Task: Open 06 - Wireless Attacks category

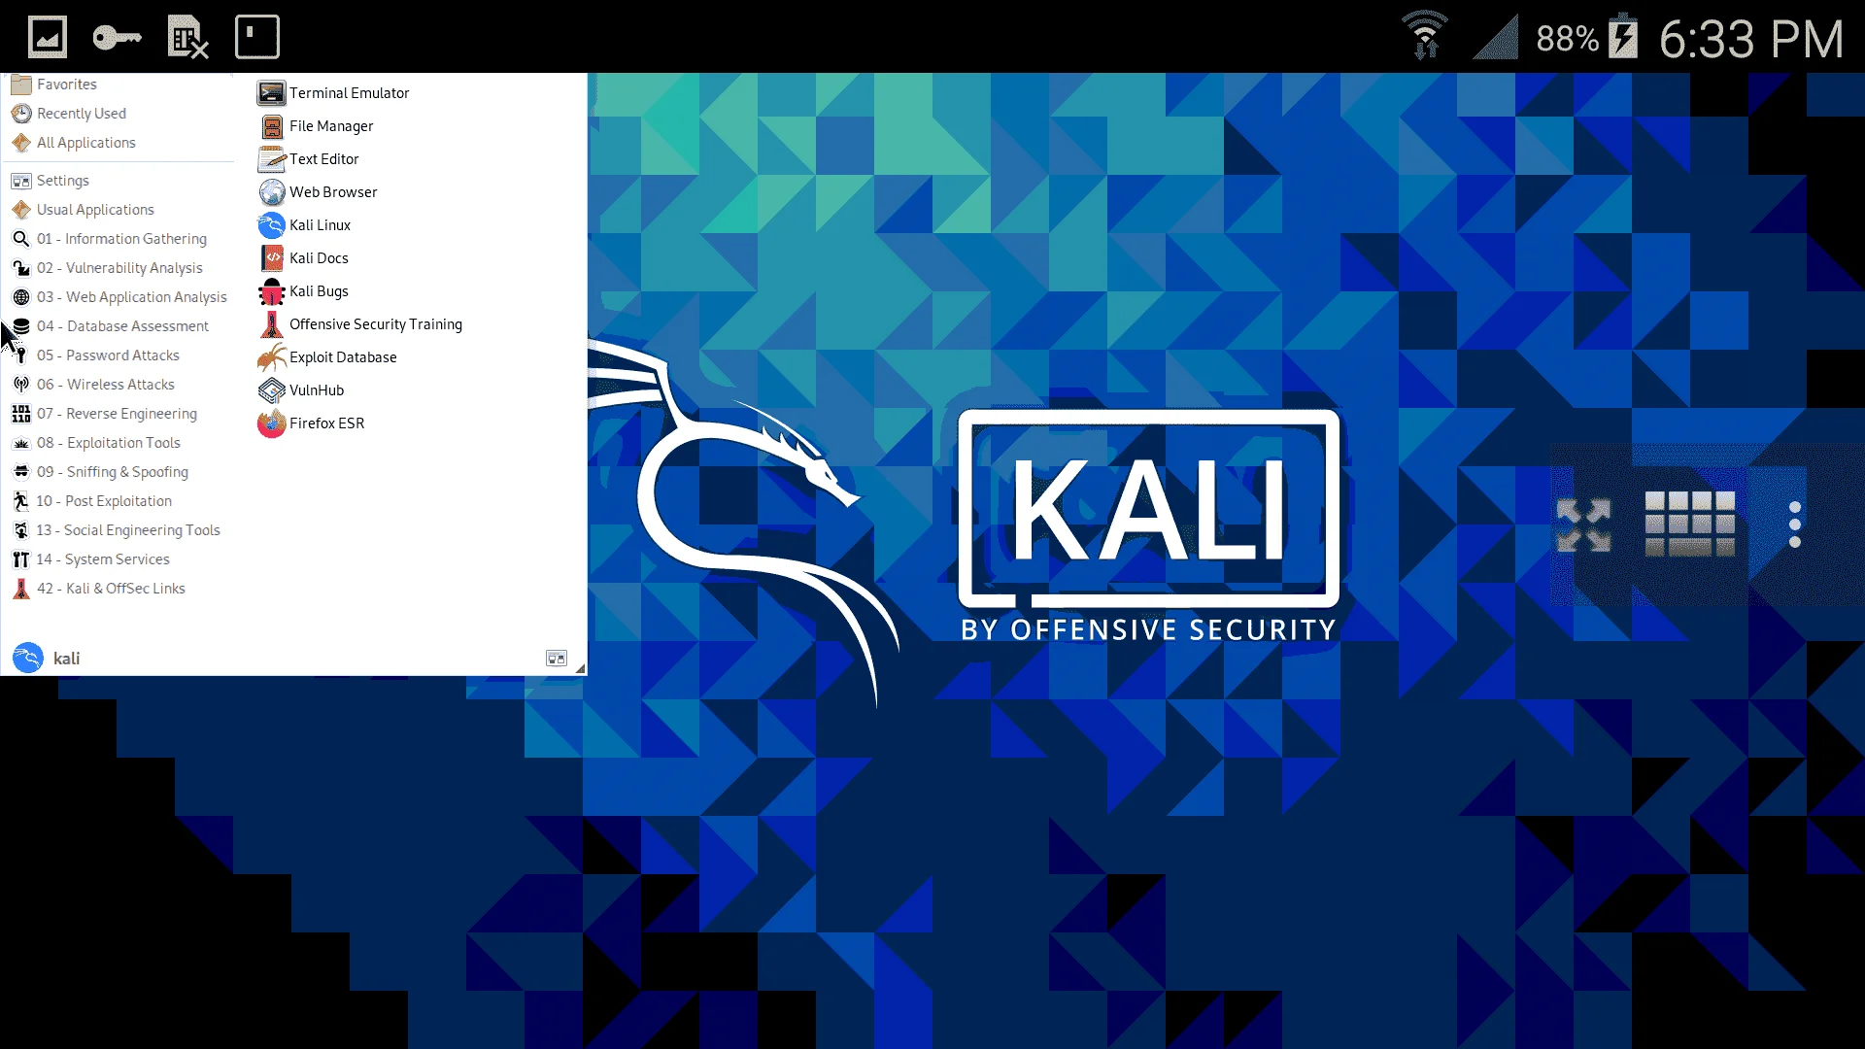Action: (x=93, y=385)
